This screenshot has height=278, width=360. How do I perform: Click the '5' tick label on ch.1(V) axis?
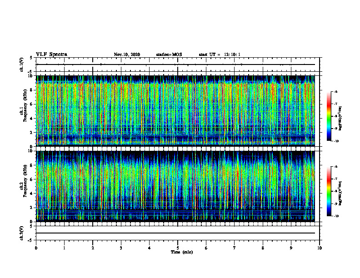pos(31,58)
